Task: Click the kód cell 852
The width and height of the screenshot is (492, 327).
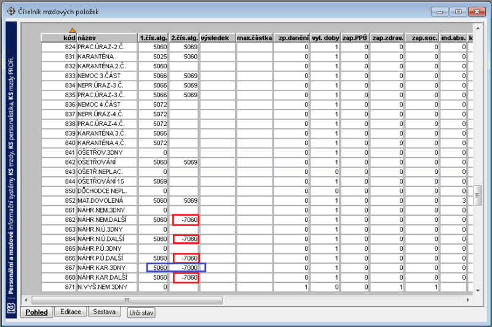Action: (58, 200)
